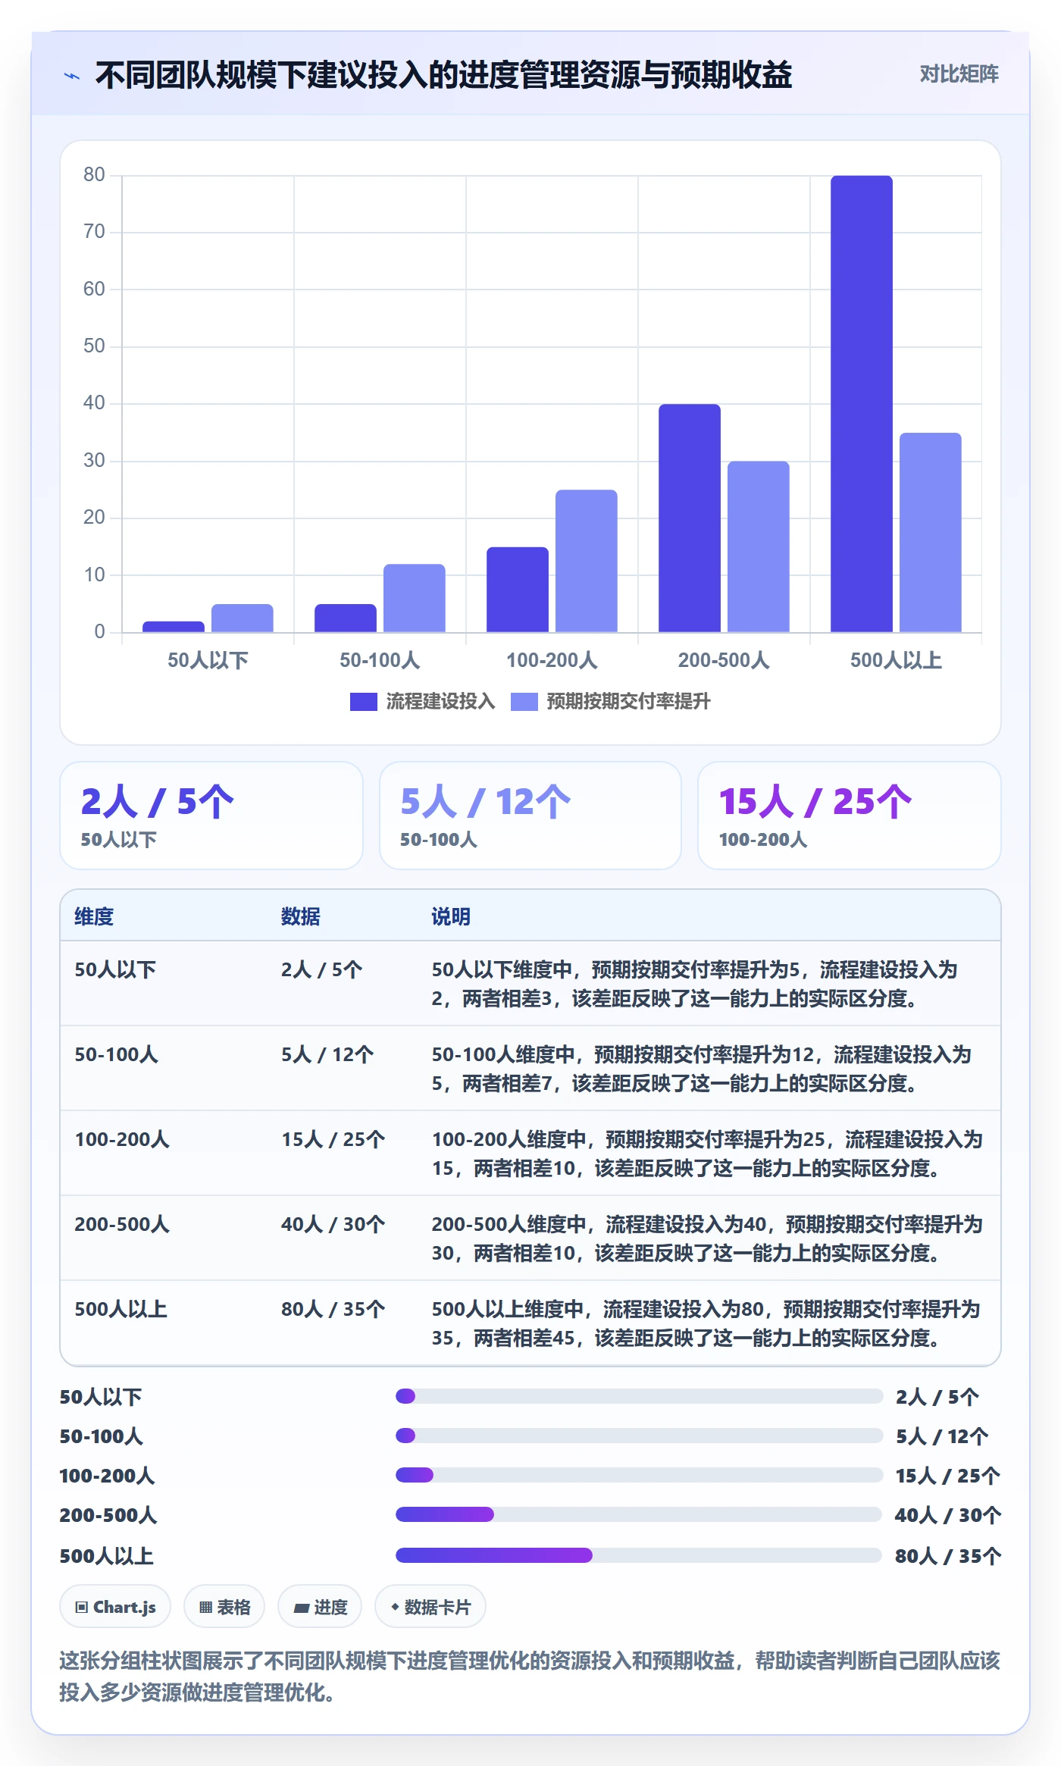Viewport: 1061px width, 1766px height.
Task: Click the Chart.js tag icon
Action: coord(81,1607)
